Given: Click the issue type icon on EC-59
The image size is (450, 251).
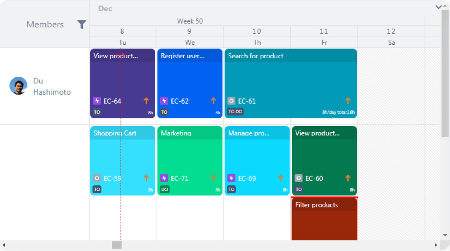Looking at the screenshot, I should (97, 178).
